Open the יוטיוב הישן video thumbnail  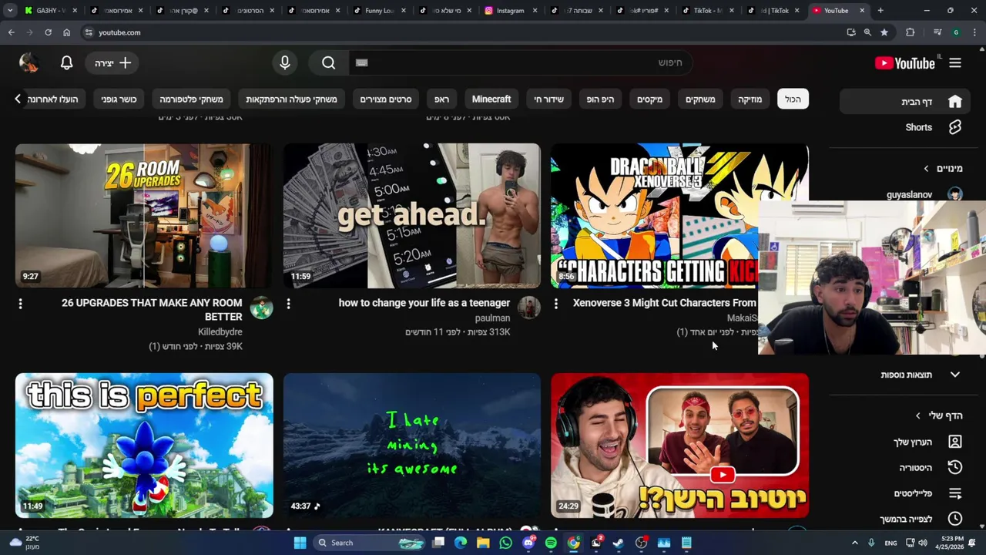[x=679, y=446]
